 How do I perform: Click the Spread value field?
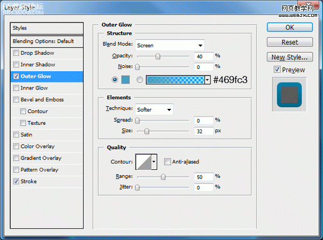tap(203, 121)
